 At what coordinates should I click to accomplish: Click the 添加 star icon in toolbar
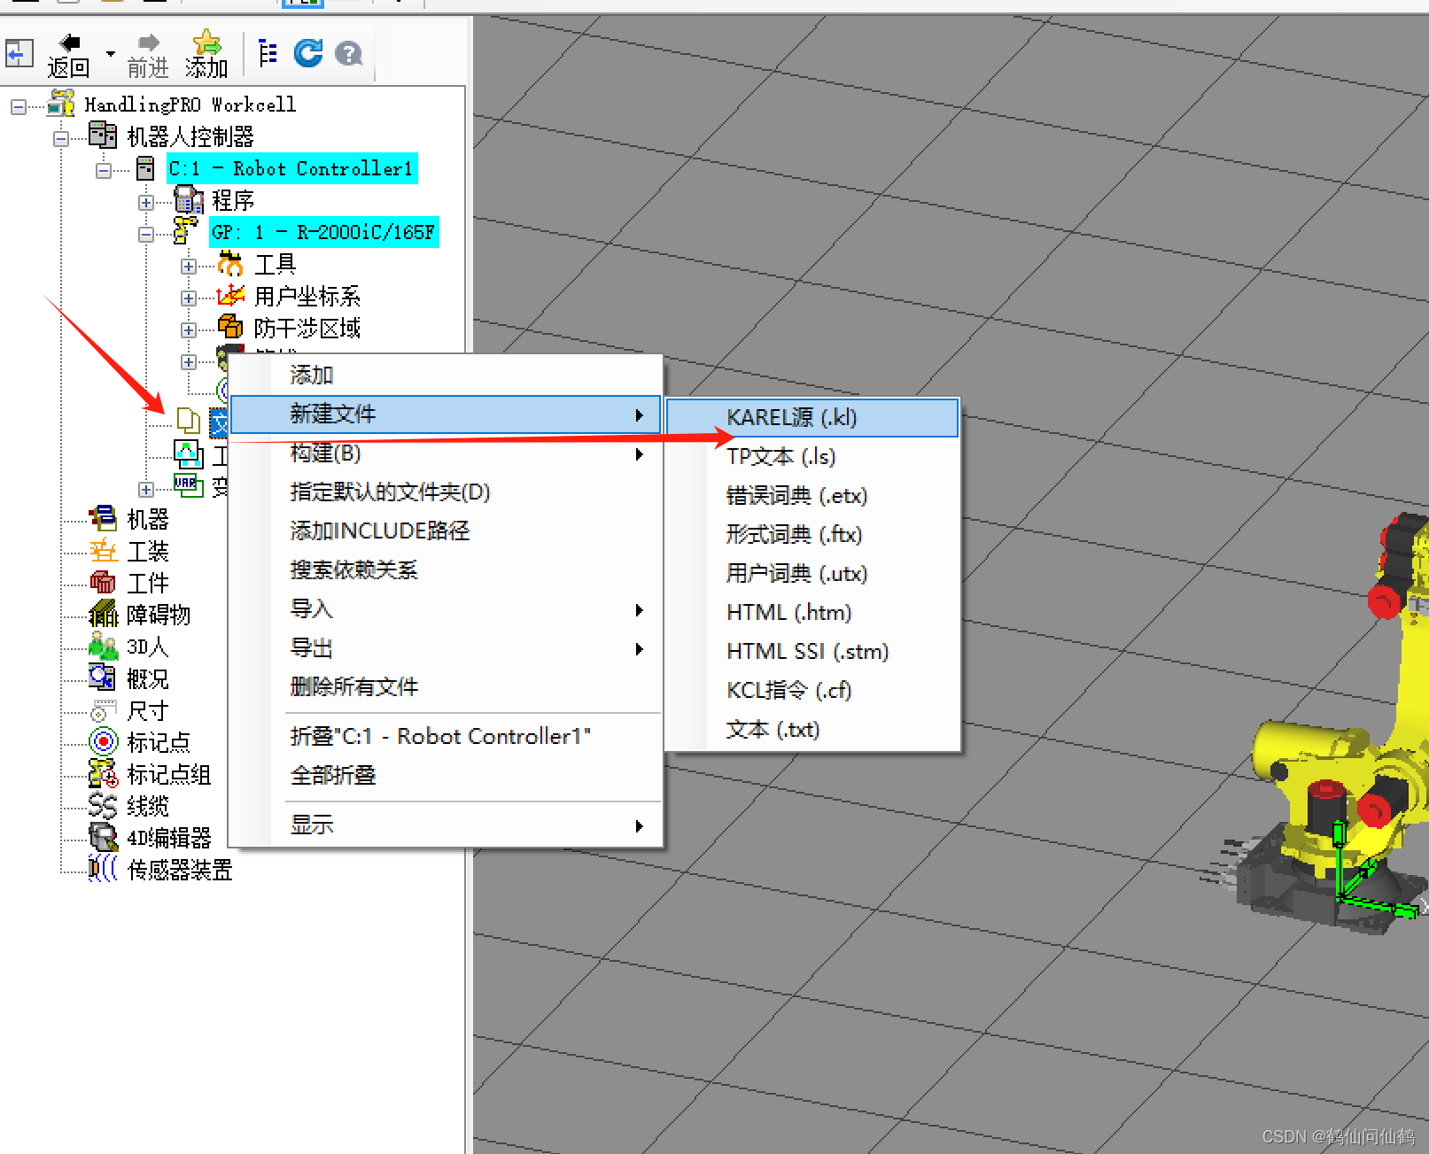[x=206, y=42]
